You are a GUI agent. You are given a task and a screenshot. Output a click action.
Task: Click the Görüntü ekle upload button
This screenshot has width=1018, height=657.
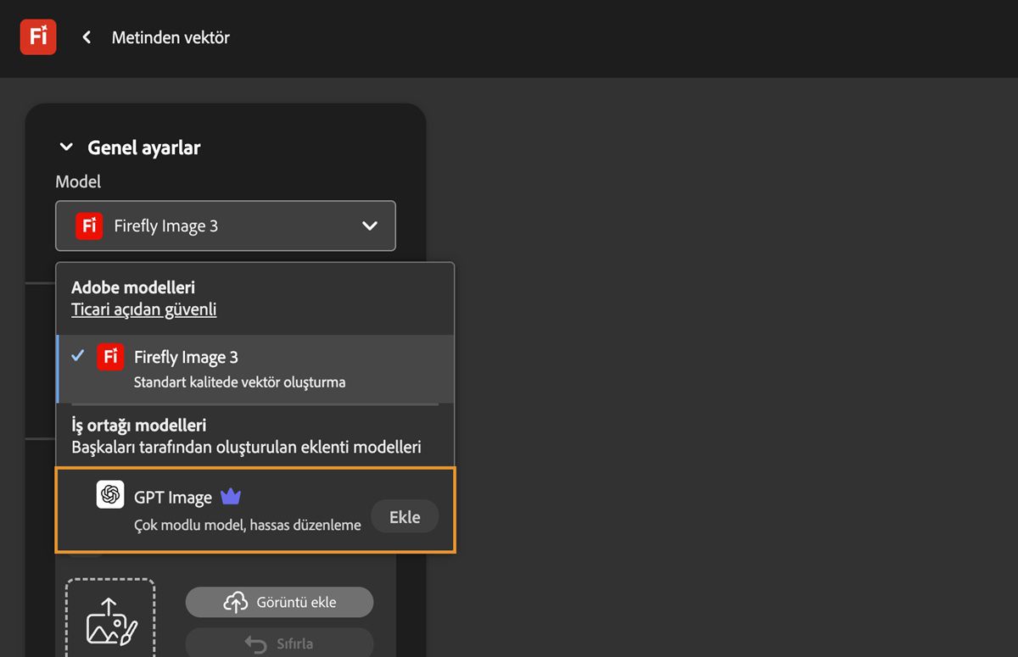pyautogui.click(x=279, y=602)
